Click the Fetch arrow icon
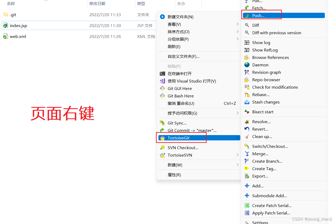 [x=247, y=8]
